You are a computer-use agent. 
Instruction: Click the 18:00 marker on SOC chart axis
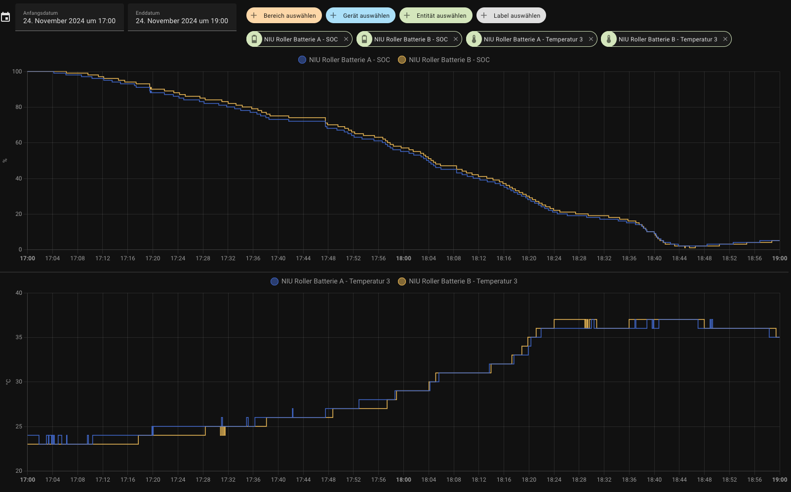click(403, 258)
